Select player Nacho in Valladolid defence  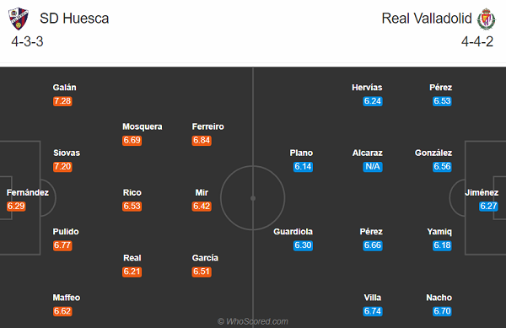point(439,298)
